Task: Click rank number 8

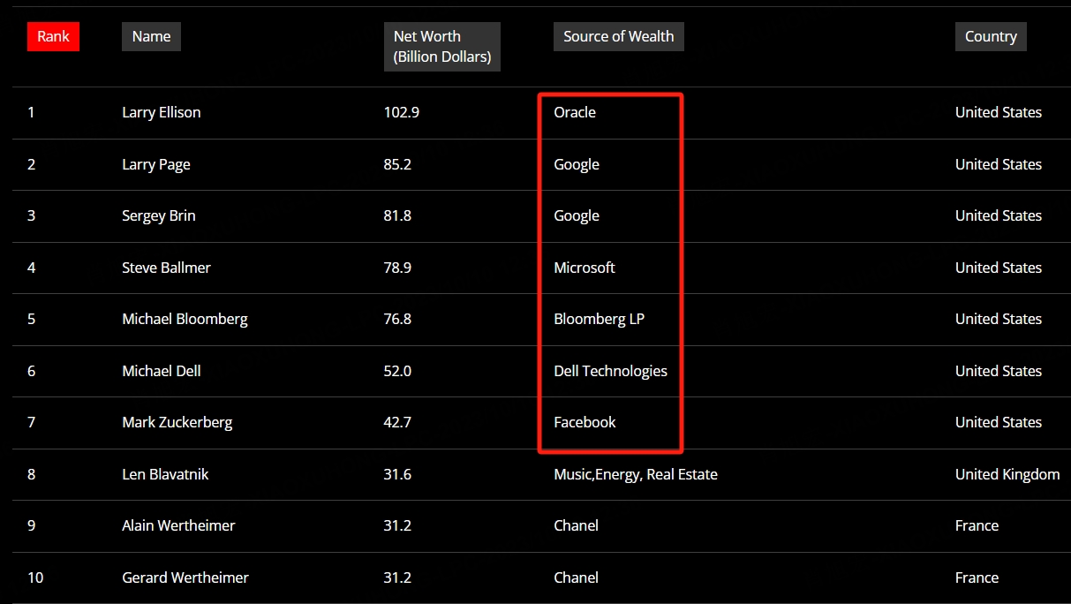Action: point(31,474)
